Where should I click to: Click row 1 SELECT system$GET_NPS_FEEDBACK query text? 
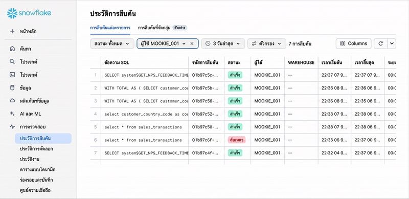click(146, 75)
